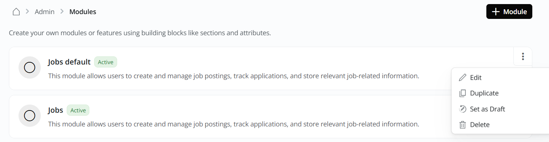Click the chevron after the home icon
This screenshot has height=142, width=549.
[x=27, y=12]
